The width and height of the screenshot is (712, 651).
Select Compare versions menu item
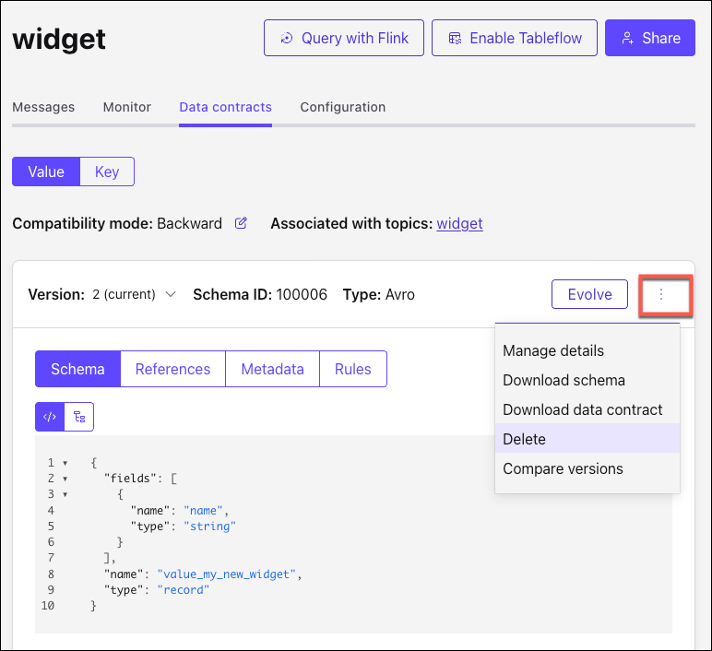[563, 468]
